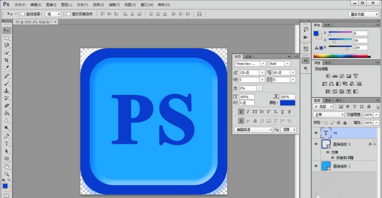Select the Zoom tool in toolbox
The height and width of the screenshot is (198, 382).
[6, 174]
